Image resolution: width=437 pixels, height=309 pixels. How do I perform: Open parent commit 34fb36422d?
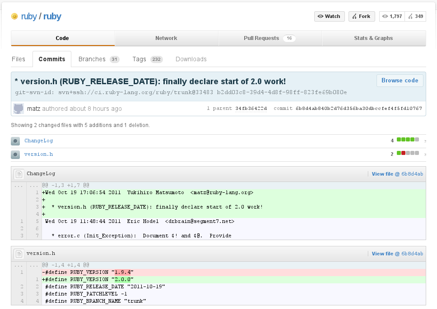[251, 108]
